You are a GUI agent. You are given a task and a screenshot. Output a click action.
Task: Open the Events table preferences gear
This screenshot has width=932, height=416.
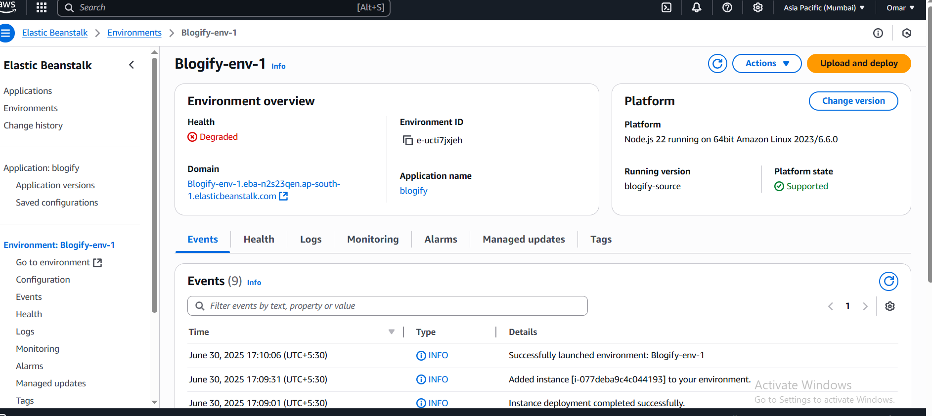pos(890,306)
